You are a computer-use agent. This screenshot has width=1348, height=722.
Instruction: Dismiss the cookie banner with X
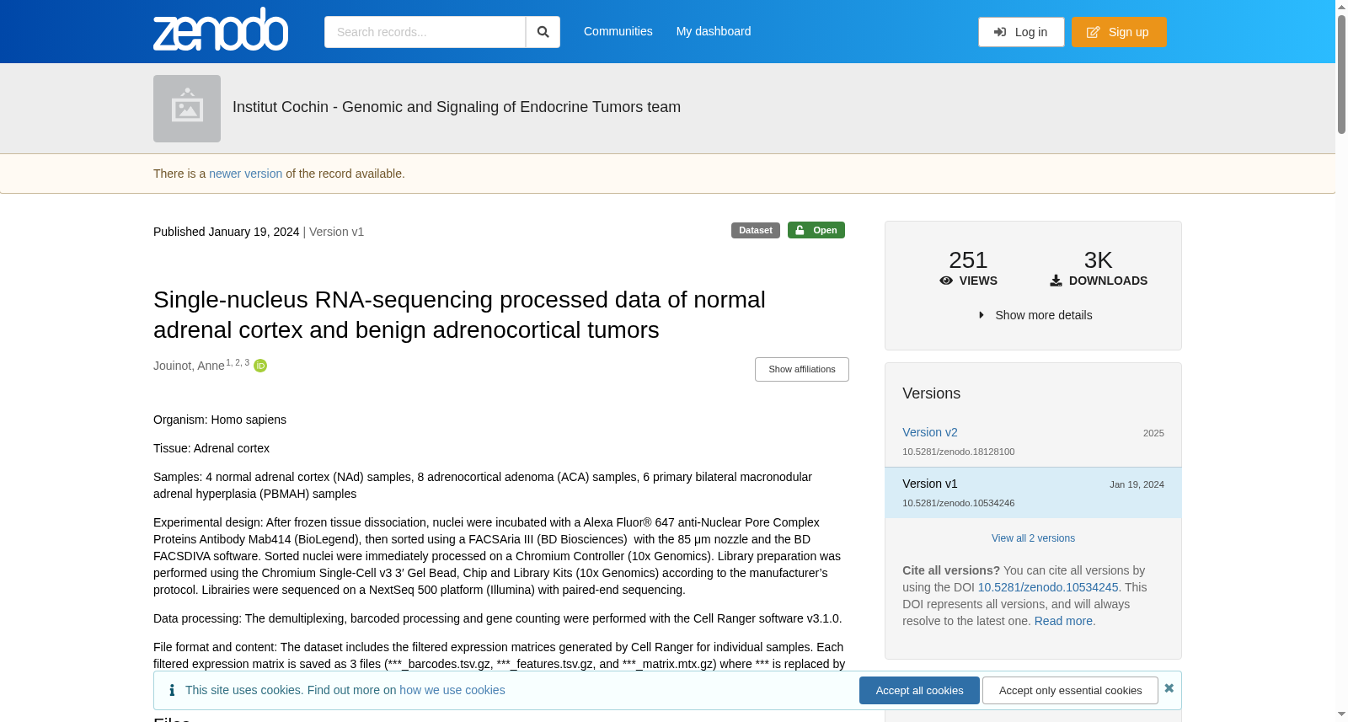click(x=1169, y=688)
